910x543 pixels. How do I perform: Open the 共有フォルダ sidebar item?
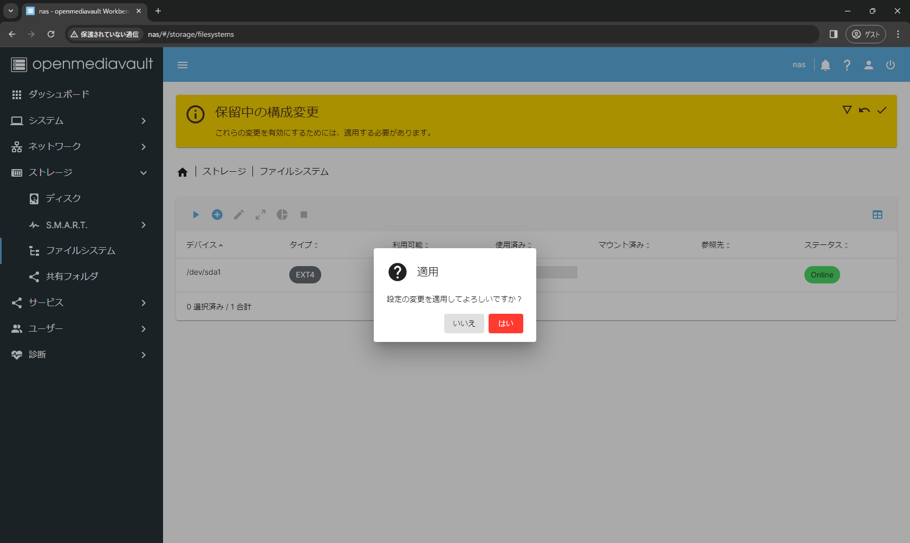[x=72, y=276]
